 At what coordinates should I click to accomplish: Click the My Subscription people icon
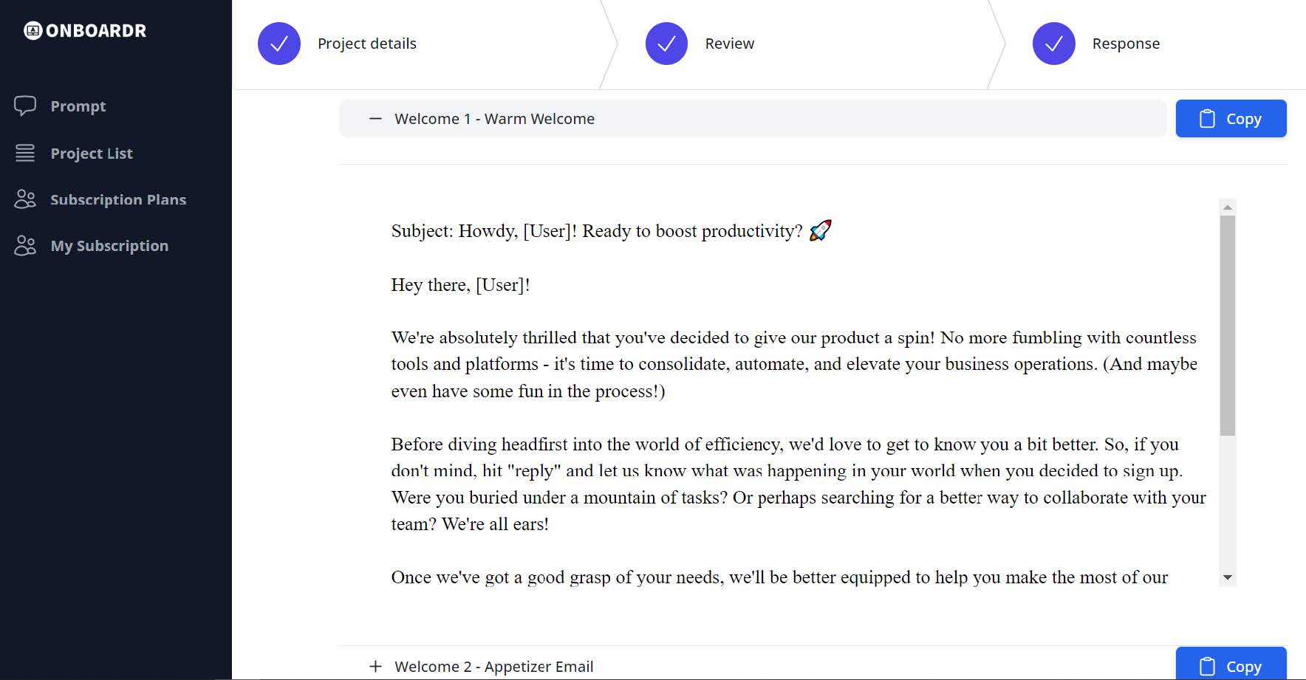[25, 245]
